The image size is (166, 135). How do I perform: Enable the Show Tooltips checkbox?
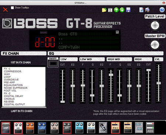12,8
